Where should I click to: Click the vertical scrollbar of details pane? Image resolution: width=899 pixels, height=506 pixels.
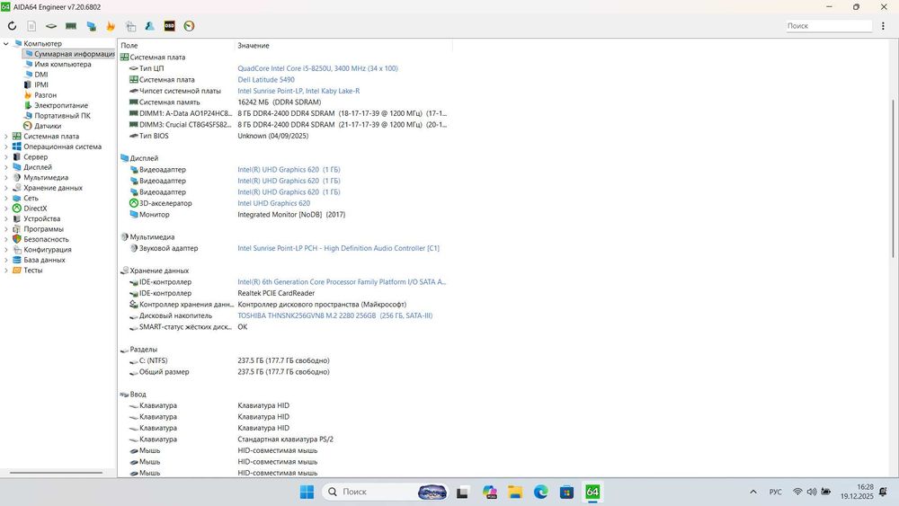(x=893, y=178)
